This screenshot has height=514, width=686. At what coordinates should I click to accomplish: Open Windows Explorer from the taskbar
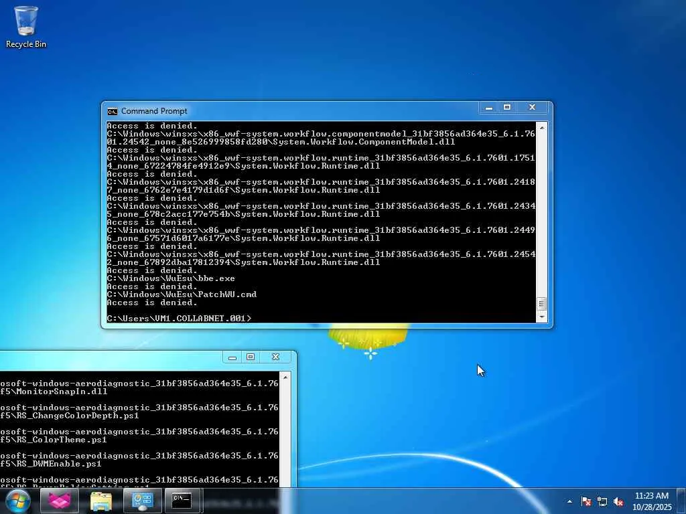coord(100,501)
